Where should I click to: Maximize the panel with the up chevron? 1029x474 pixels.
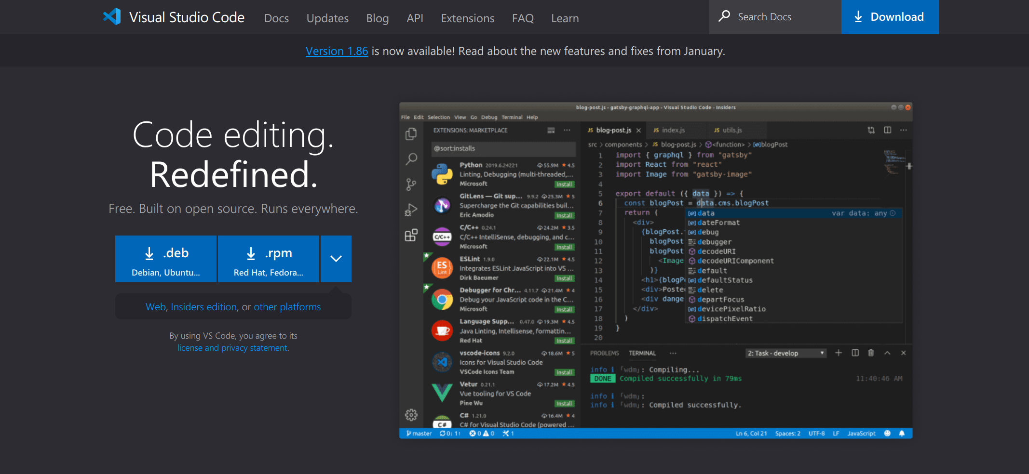click(887, 353)
